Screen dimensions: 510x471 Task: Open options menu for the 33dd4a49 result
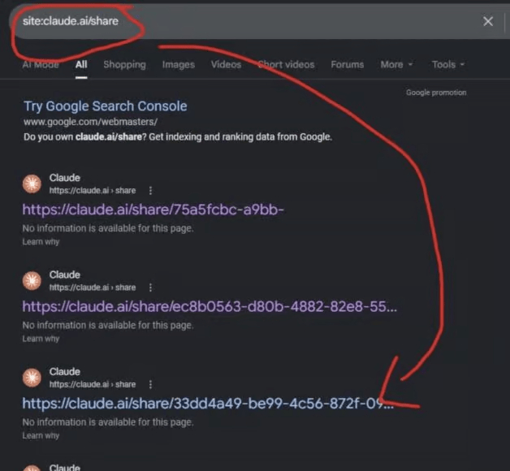tap(150, 384)
